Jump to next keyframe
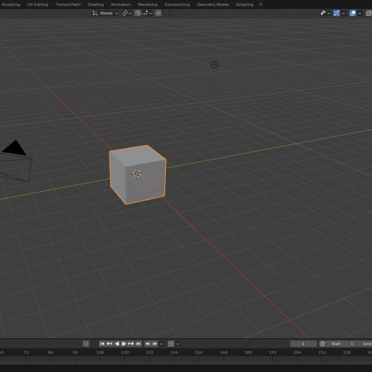Image resolution: width=372 pixels, height=372 pixels. [131, 344]
